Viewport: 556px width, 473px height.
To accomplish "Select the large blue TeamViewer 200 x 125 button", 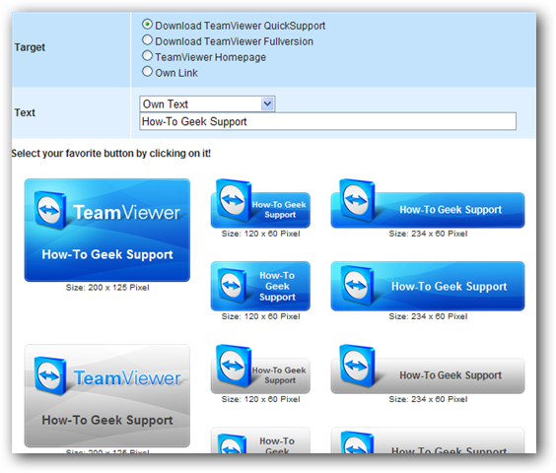I will point(107,231).
